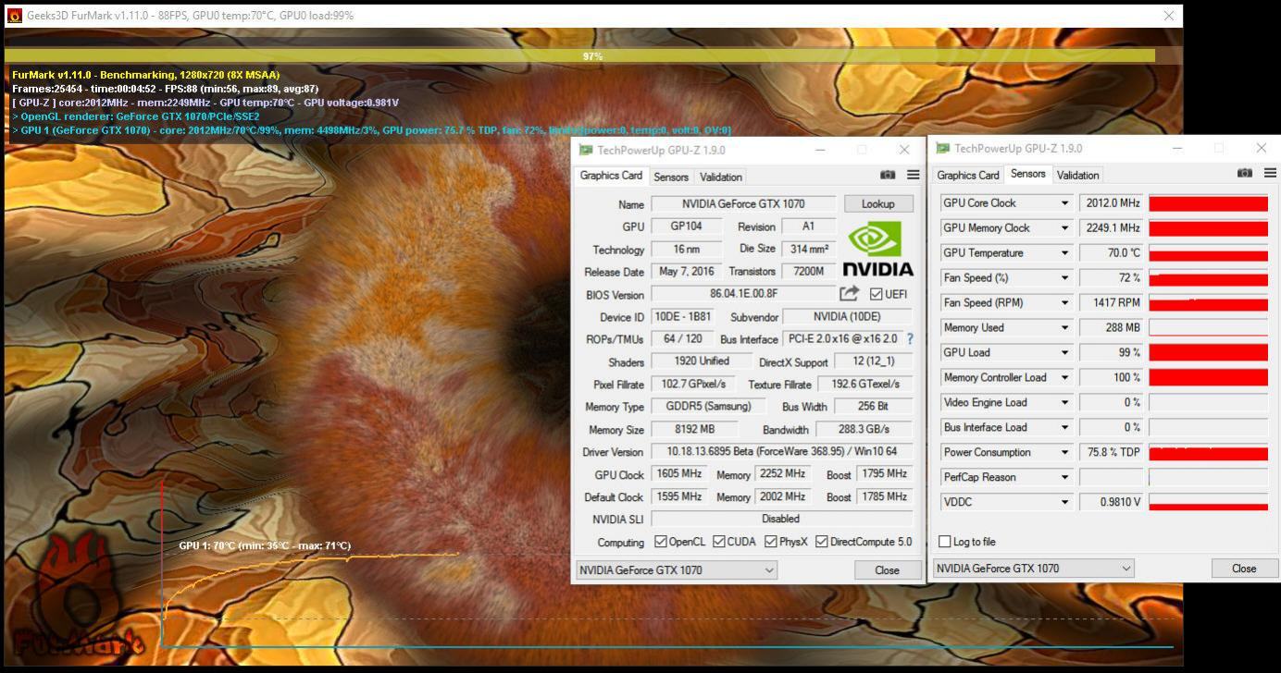This screenshot has width=1281, height=673.
Task: Open Bus Interface Load sensor dropdown
Action: (x=1064, y=428)
